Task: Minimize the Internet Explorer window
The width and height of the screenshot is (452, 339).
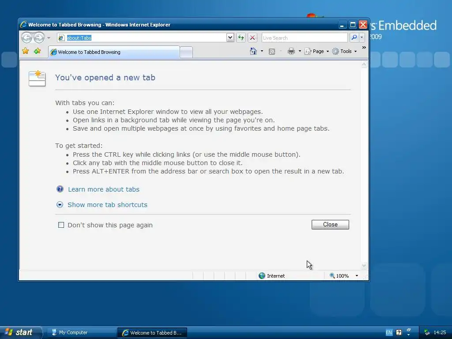Action: point(342,25)
